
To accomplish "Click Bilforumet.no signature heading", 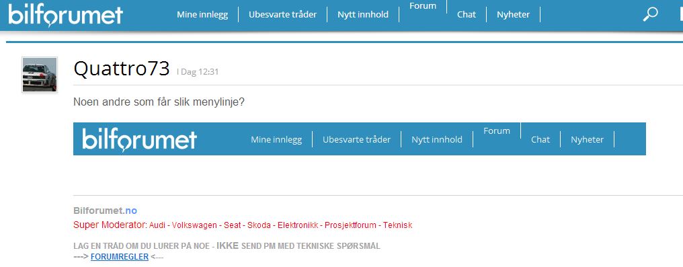I will click(106, 211).
